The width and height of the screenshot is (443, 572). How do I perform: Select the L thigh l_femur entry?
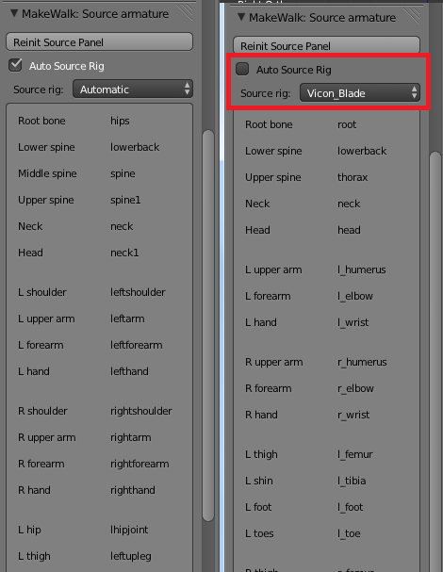click(326, 454)
